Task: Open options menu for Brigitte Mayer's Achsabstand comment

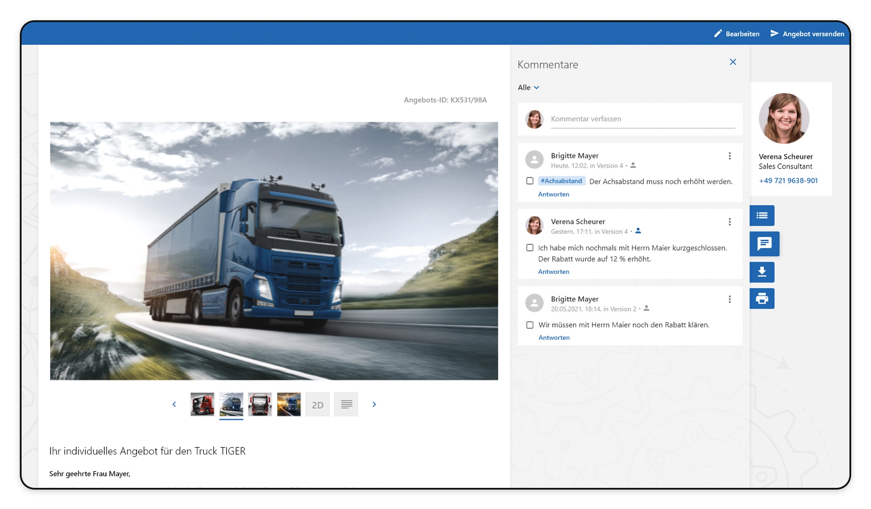Action: (x=730, y=156)
